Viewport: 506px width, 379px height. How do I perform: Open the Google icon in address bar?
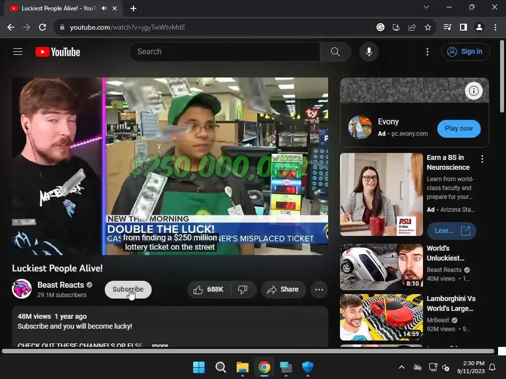click(380, 28)
